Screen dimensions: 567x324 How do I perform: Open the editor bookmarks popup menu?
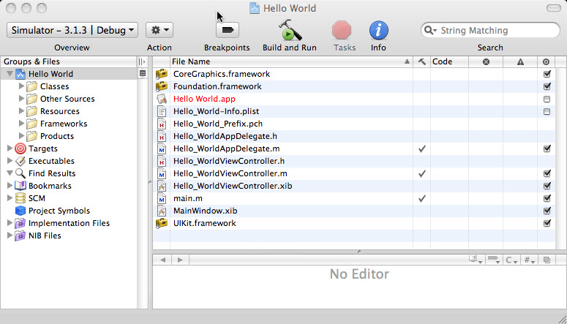tap(476, 260)
